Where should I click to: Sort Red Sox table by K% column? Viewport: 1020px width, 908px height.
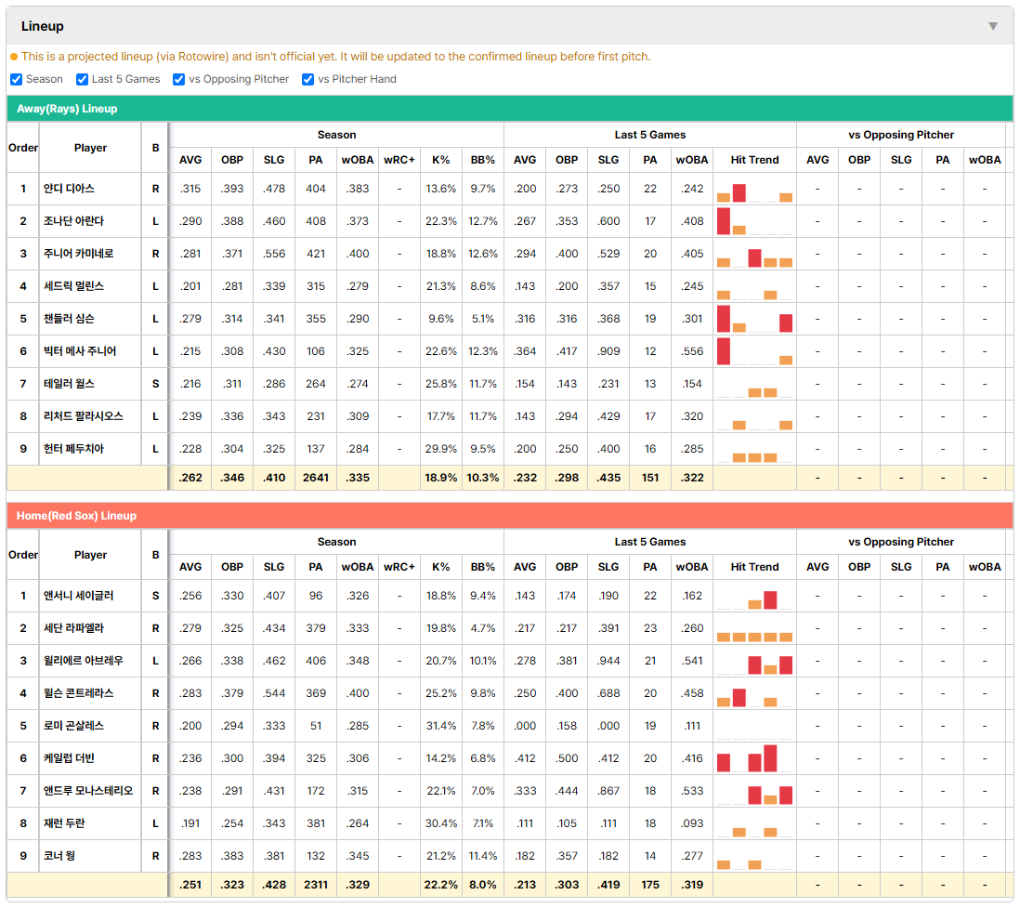click(441, 567)
